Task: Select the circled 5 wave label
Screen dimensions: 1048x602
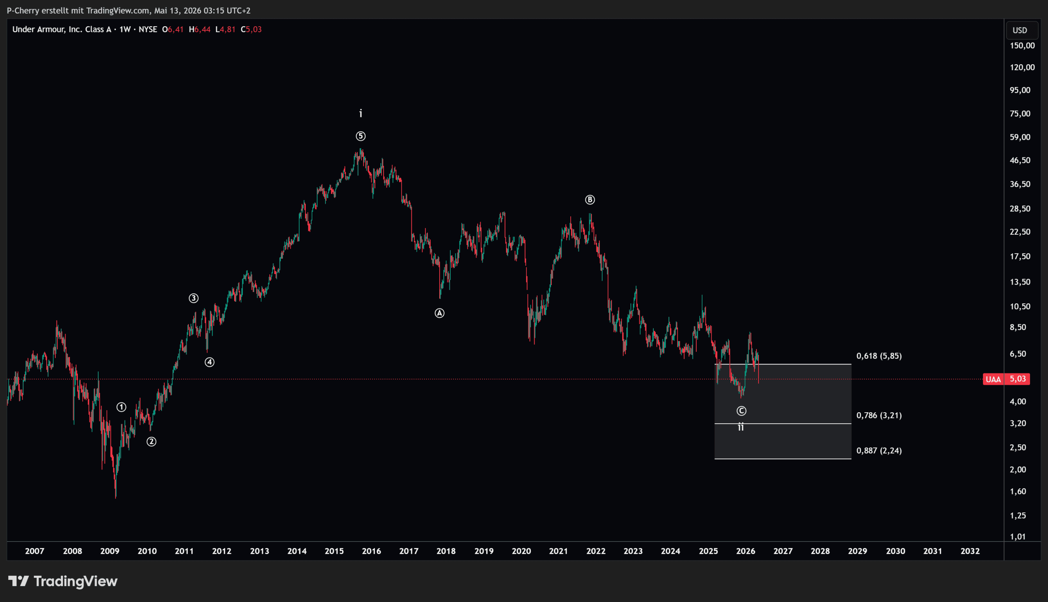Action: click(361, 136)
